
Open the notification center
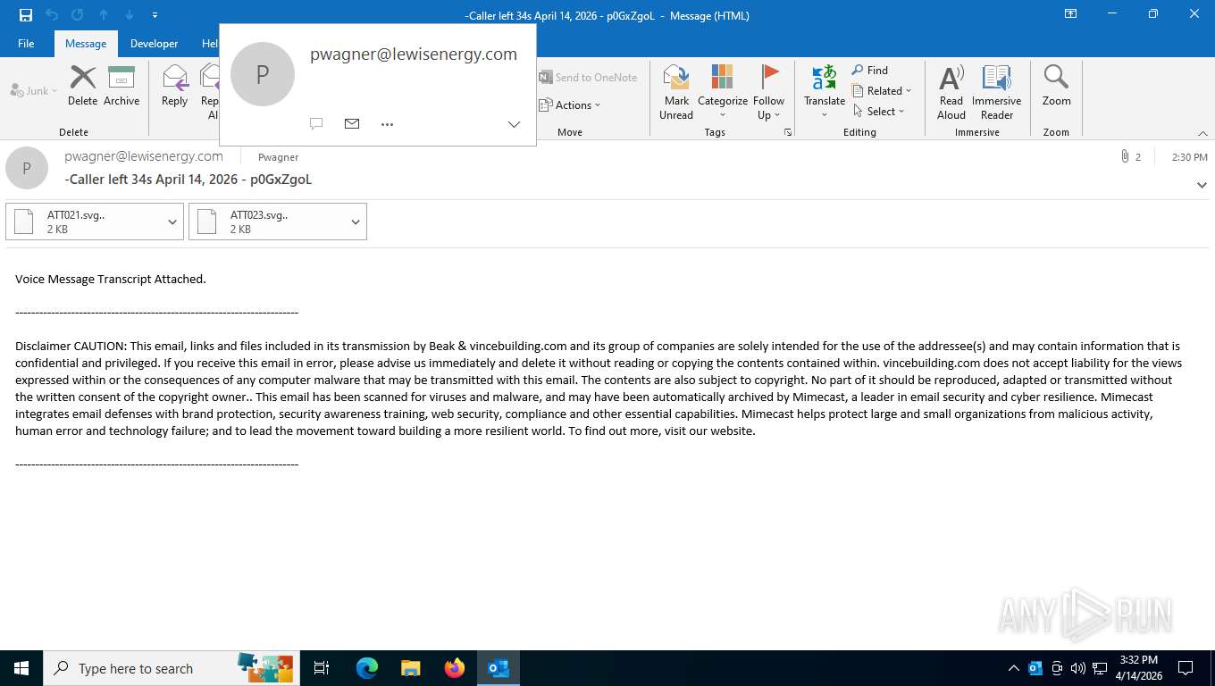tap(1186, 668)
